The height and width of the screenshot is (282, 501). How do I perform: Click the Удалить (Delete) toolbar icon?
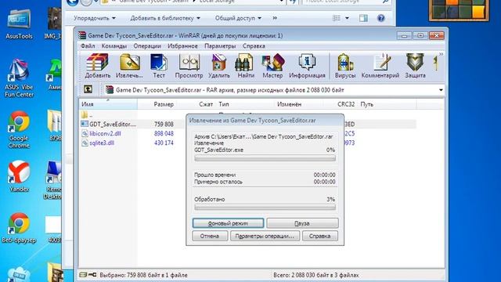(219, 66)
